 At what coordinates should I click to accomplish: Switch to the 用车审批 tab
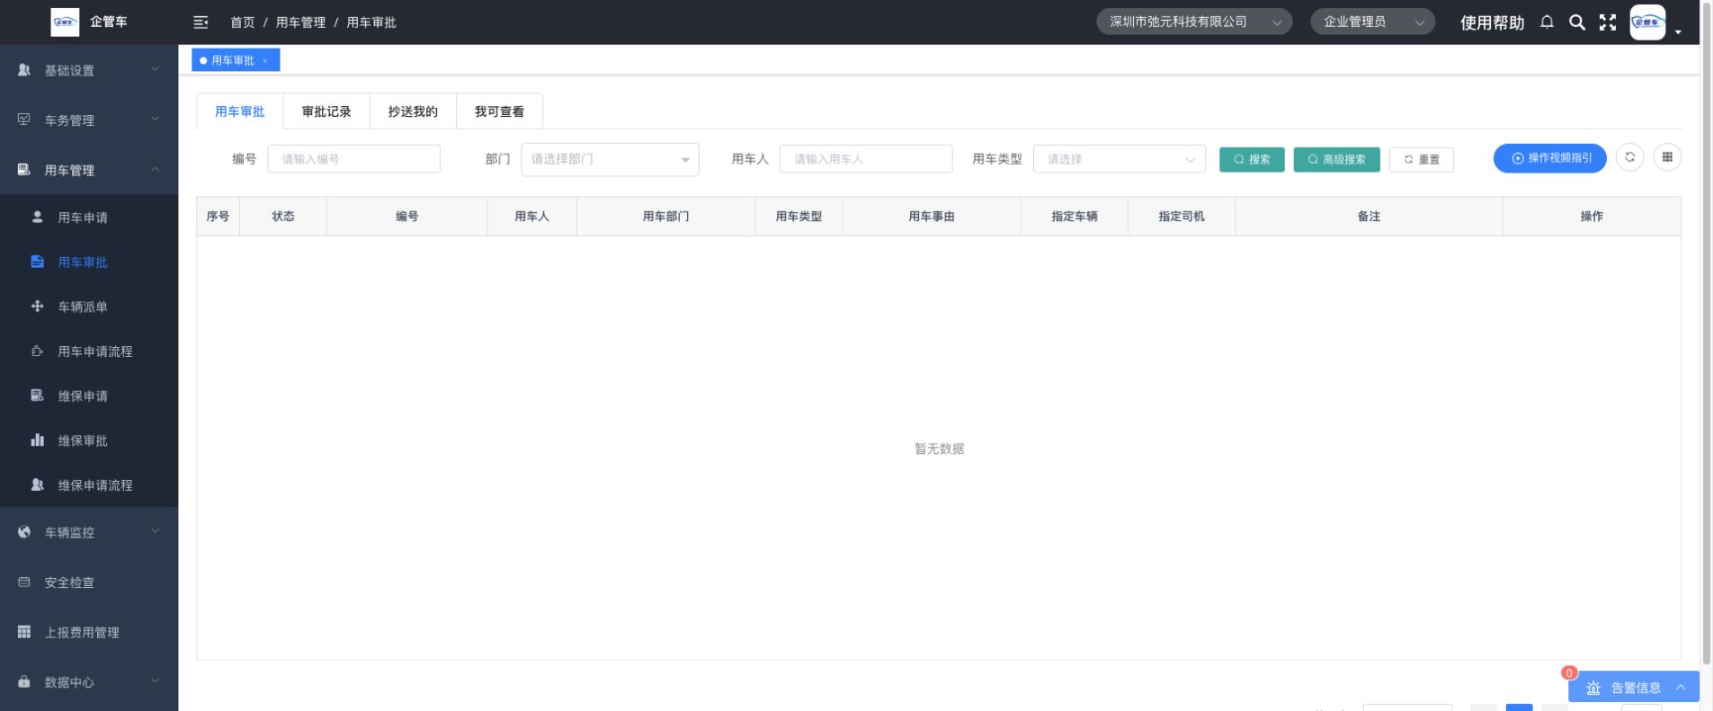(x=240, y=111)
